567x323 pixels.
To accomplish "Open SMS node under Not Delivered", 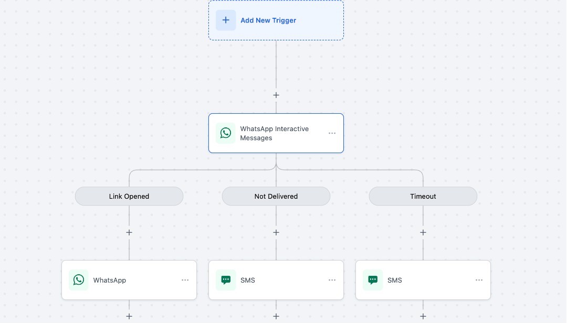I will (276, 280).
